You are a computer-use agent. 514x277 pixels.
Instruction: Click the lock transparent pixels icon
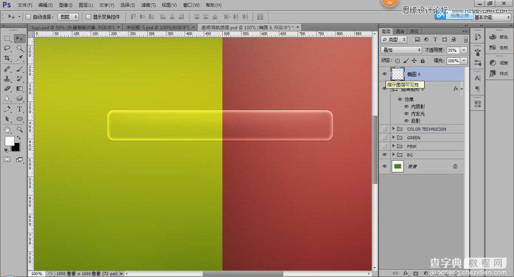(397, 61)
